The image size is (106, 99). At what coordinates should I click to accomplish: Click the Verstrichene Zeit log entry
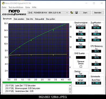20,91
